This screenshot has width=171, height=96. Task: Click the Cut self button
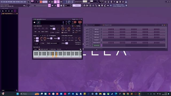point(36,44)
